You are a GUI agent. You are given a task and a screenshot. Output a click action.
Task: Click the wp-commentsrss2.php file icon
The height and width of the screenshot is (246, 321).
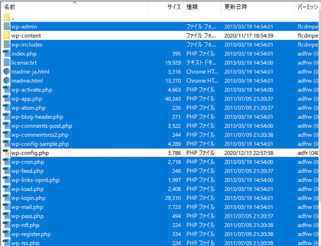[7, 135]
